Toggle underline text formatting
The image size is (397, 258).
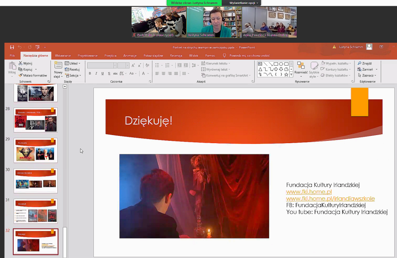pos(102,73)
